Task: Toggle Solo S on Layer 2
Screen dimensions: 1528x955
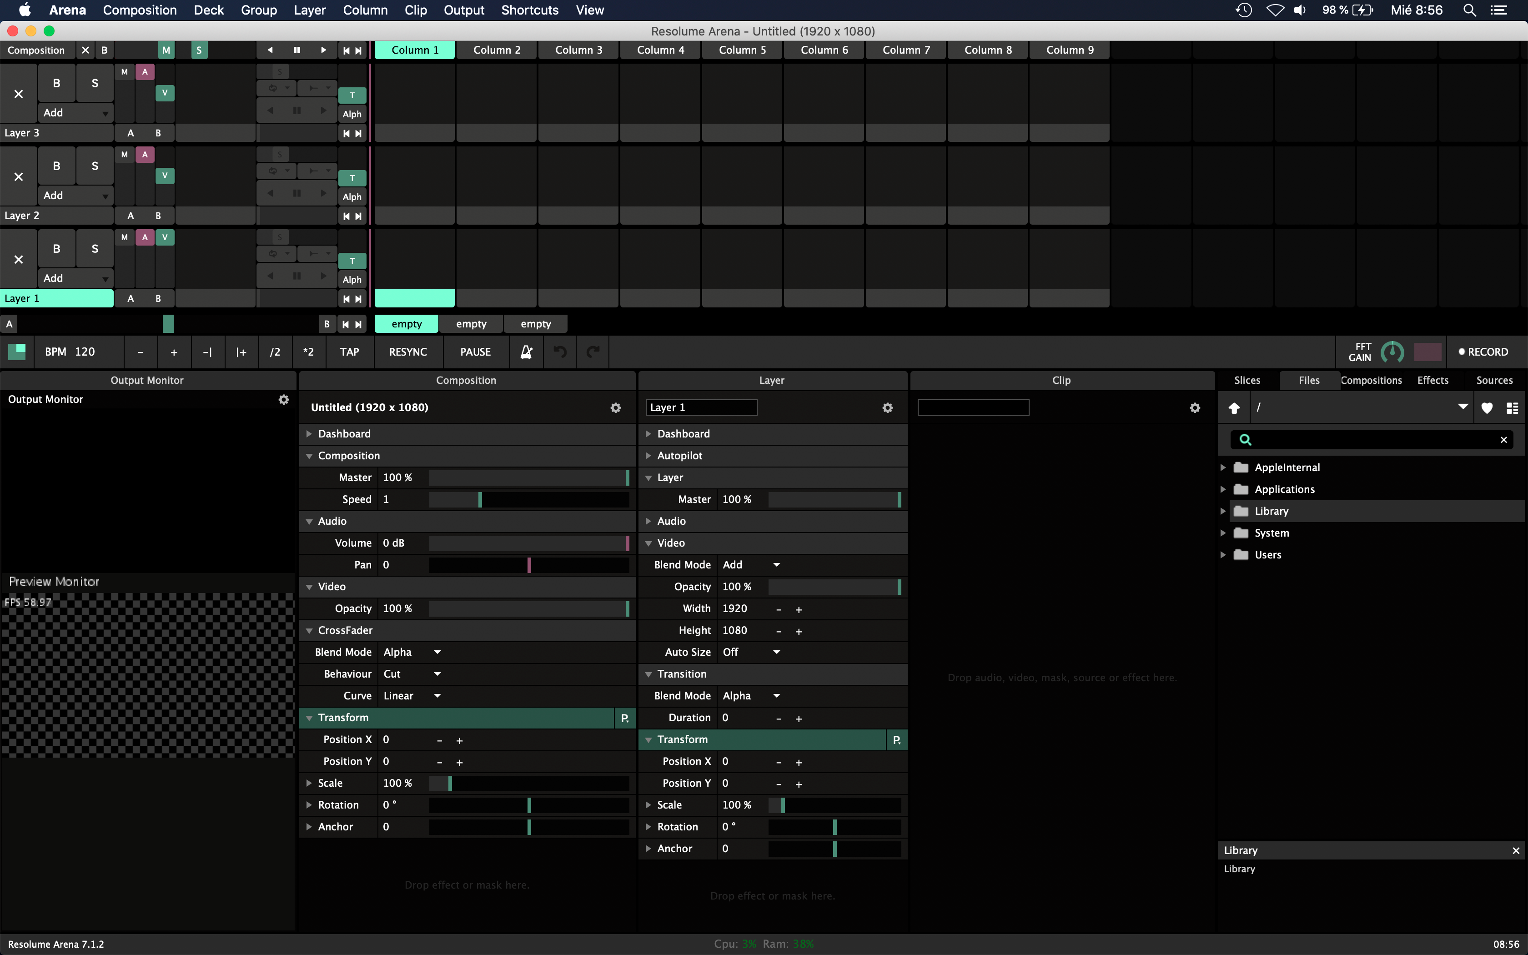Action: click(x=95, y=166)
